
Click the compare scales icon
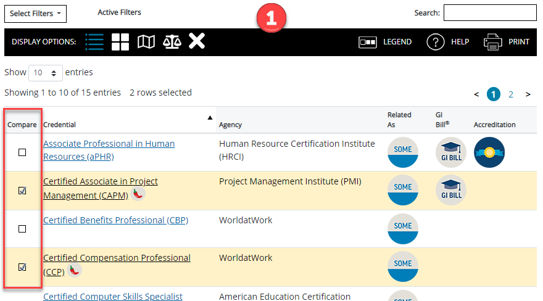pyautogui.click(x=172, y=42)
